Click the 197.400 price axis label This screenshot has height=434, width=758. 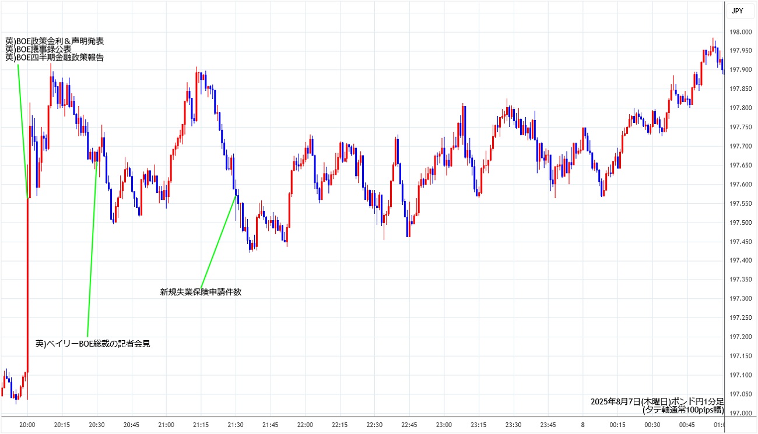740,260
